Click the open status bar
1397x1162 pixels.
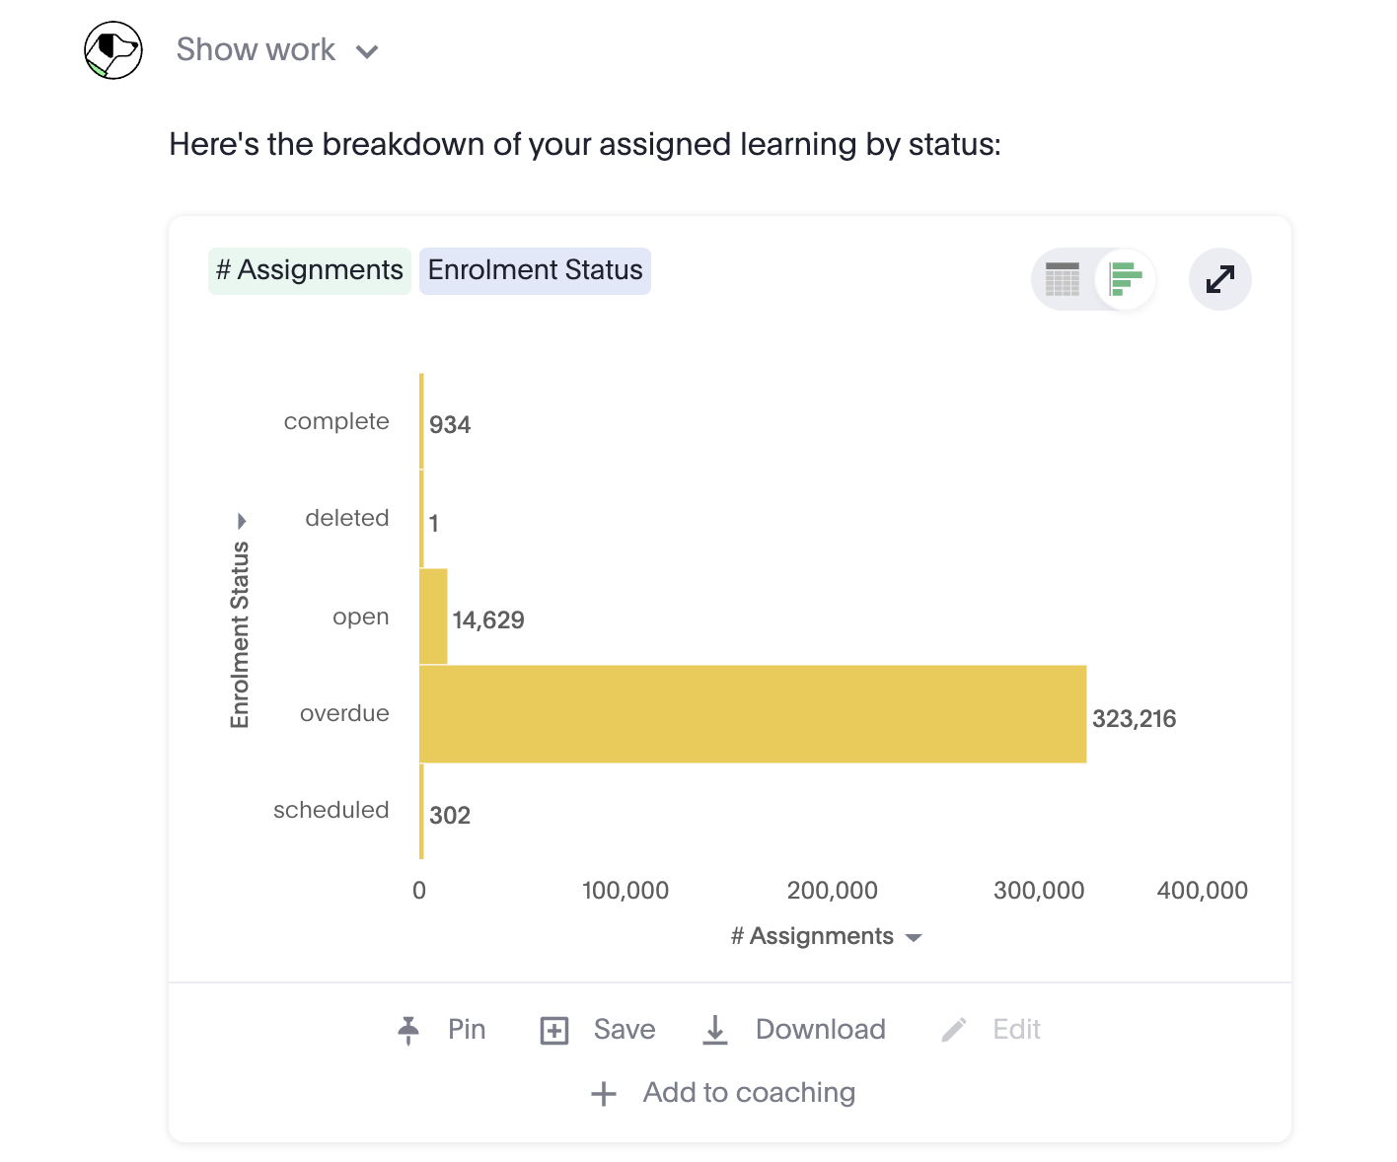pyautogui.click(x=433, y=617)
